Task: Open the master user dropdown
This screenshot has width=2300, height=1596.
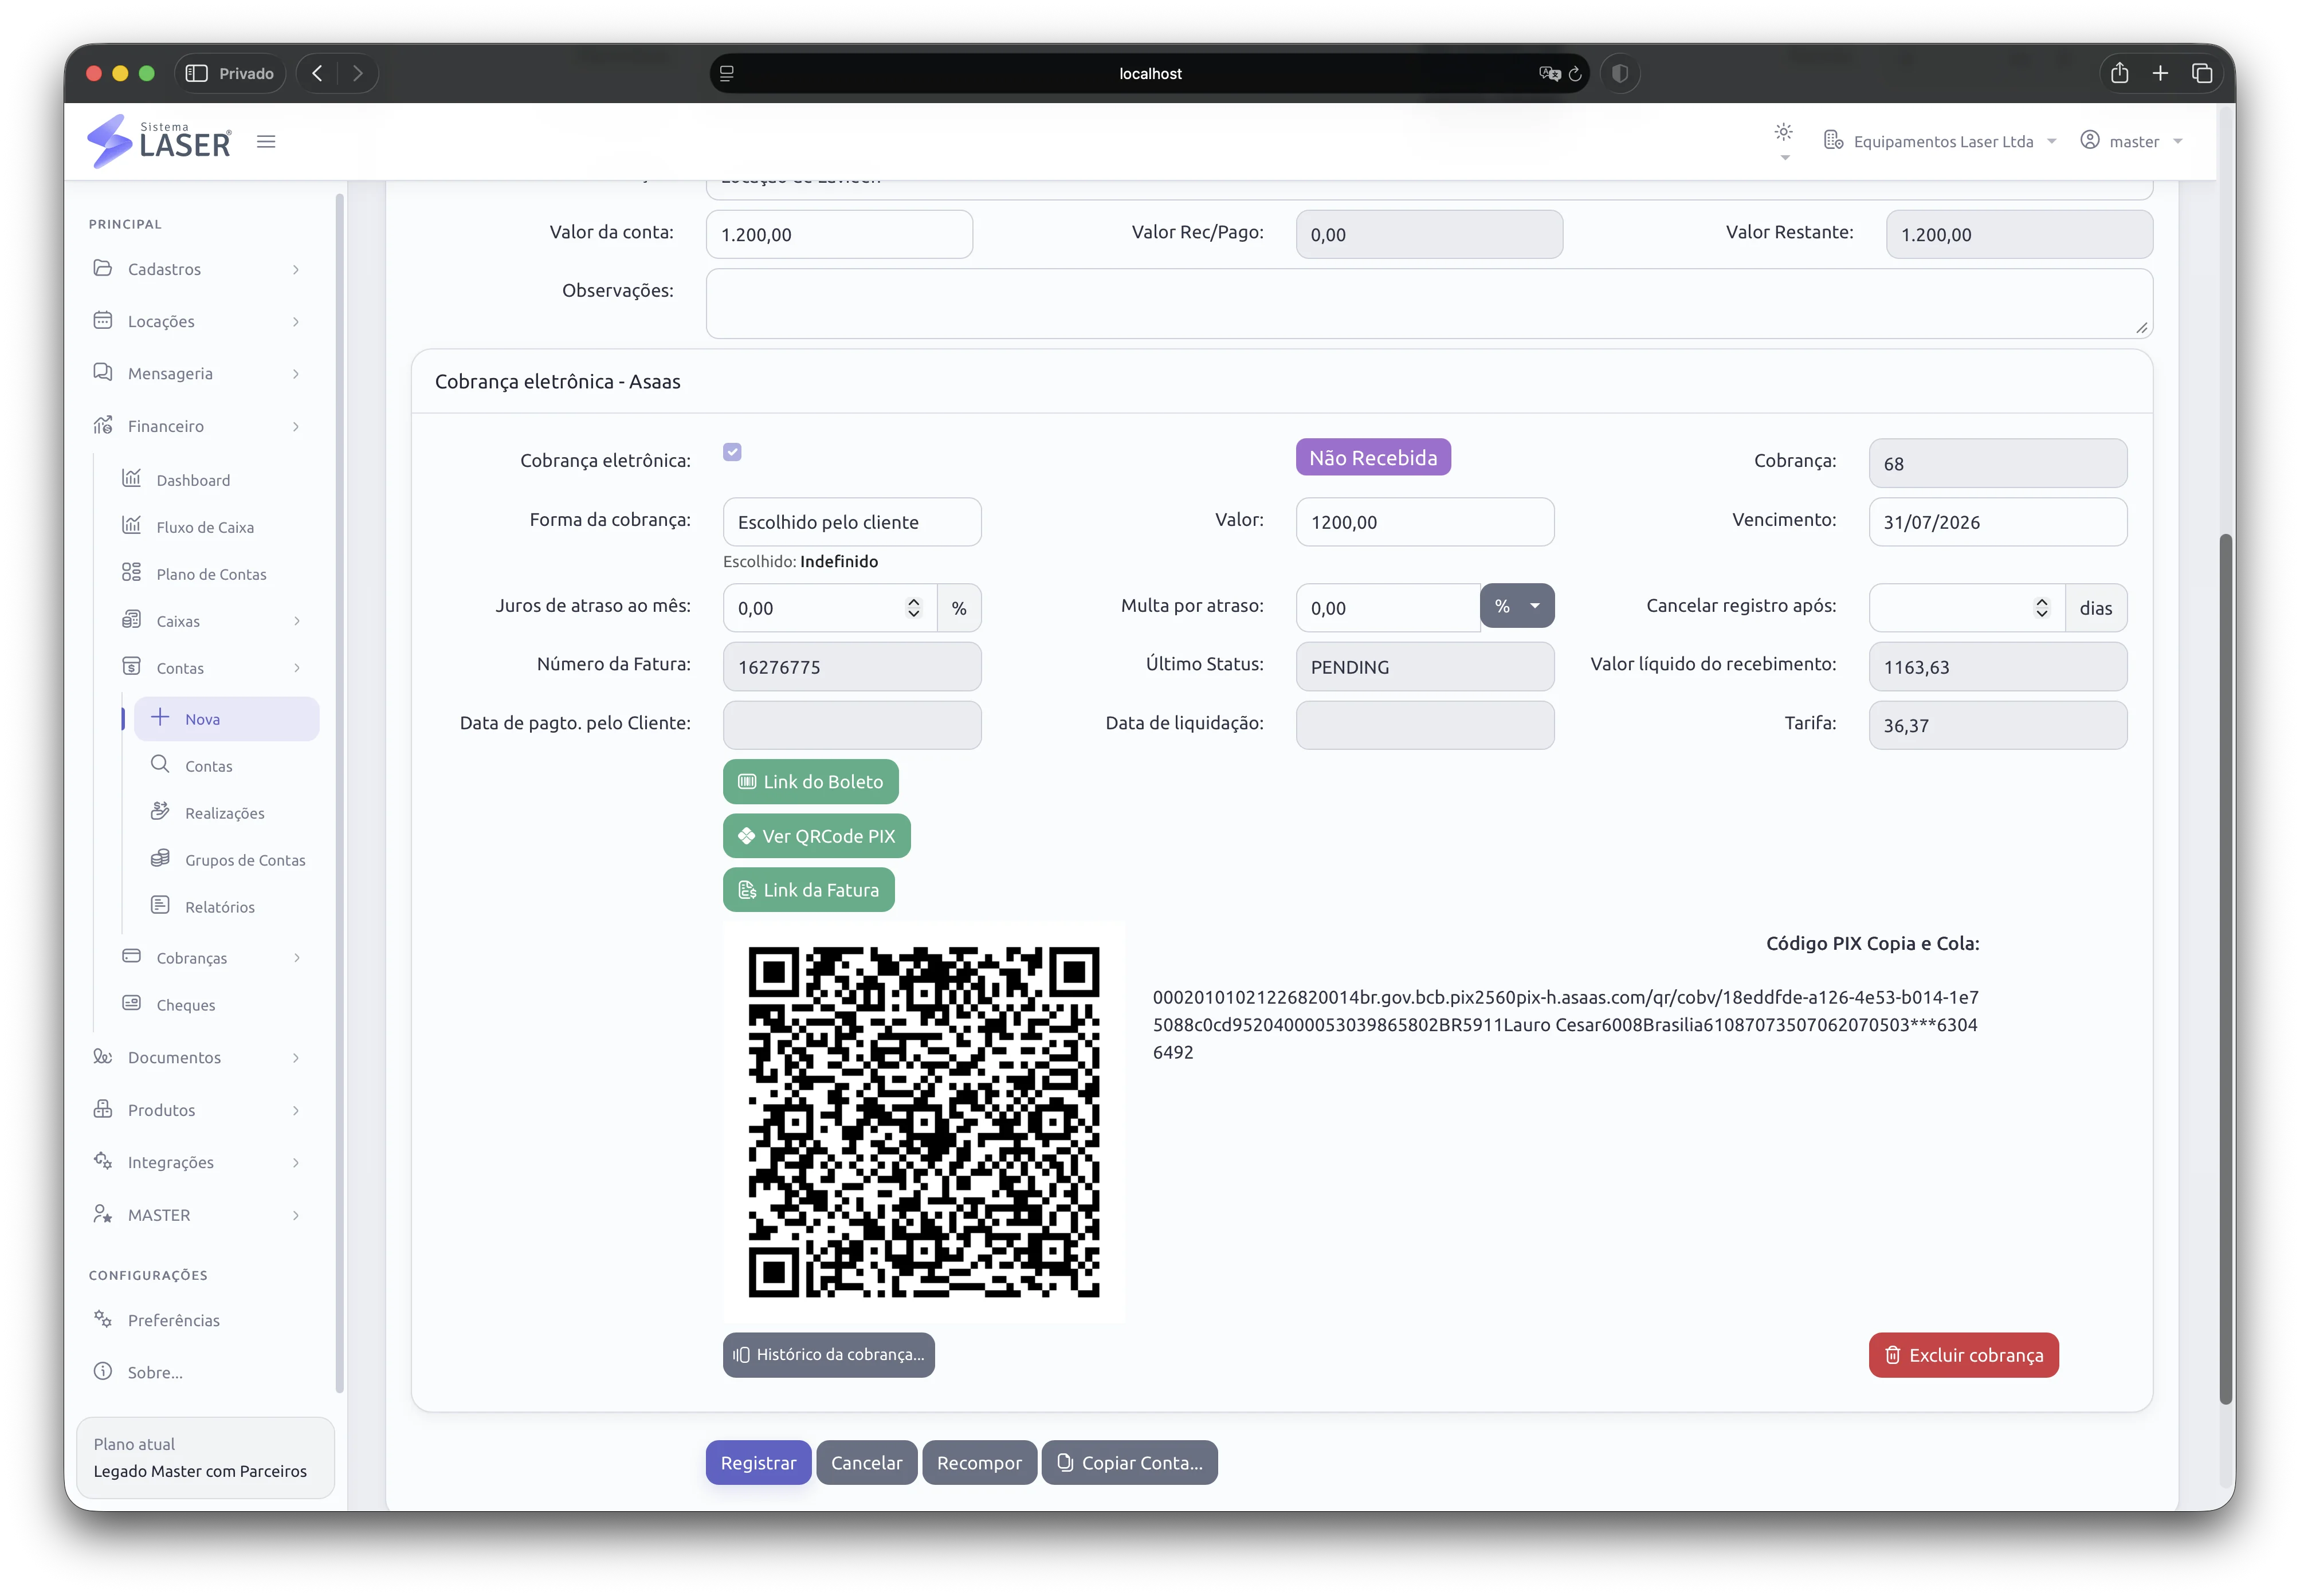Action: point(2131,142)
